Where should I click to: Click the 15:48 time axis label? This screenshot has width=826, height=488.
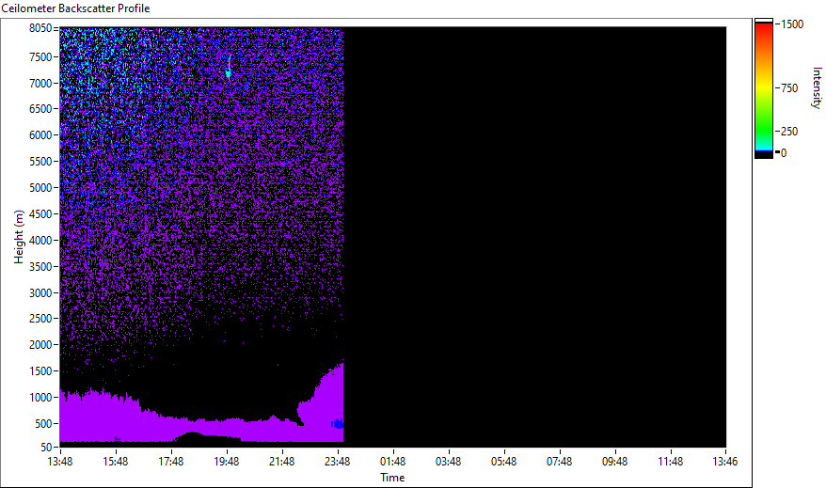pos(116,462)
